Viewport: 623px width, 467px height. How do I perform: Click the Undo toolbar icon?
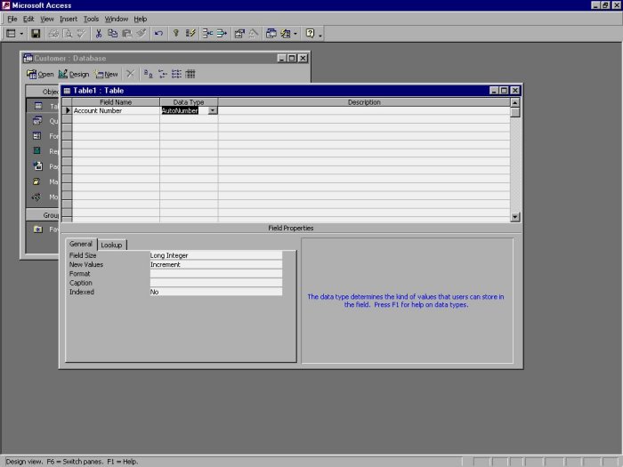[x=158, y=33]
